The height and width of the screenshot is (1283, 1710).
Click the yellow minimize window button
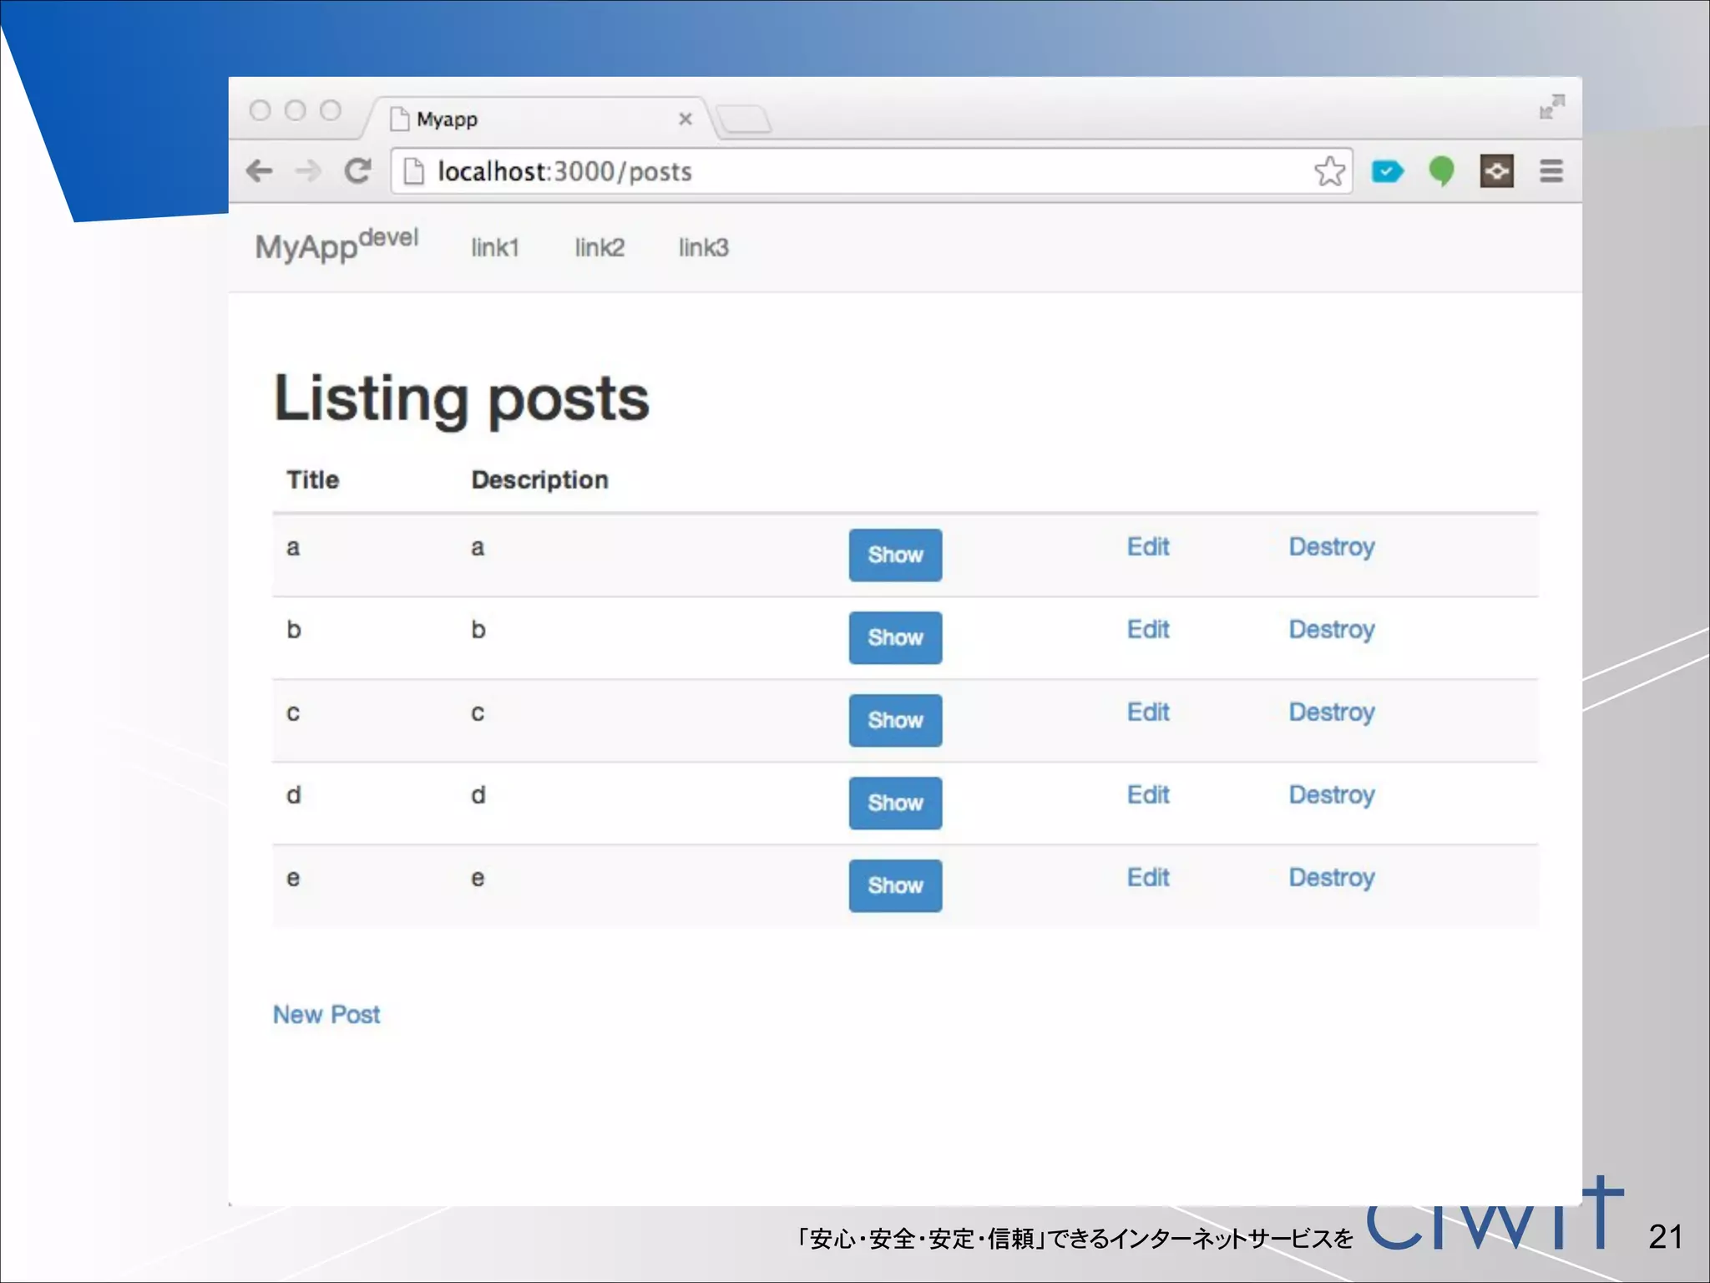click(296, 110)
